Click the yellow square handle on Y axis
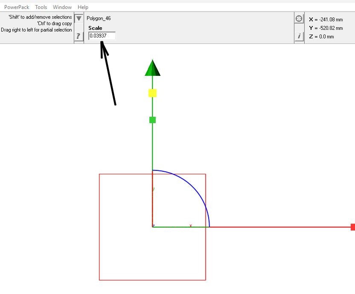Image resolution: width=355 pixels, height=294 pixels. (x=152, y=93)
